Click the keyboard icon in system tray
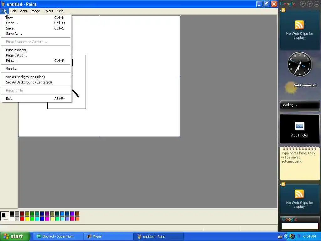 281,237
